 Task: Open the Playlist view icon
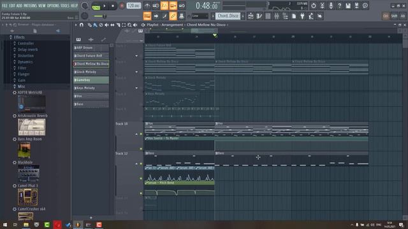pos(251,16)
